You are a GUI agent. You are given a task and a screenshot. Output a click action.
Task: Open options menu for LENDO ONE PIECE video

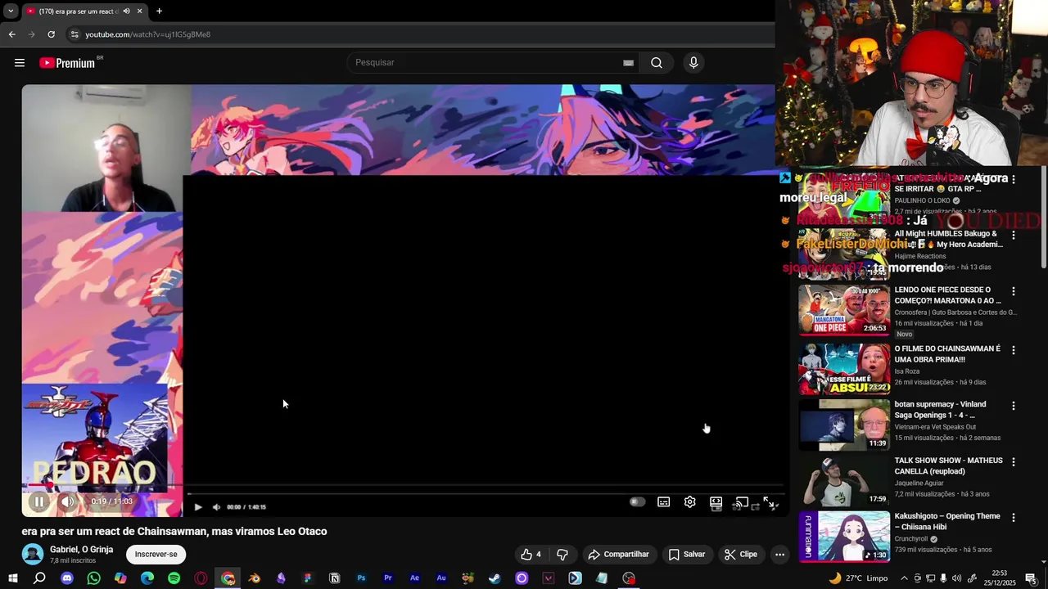(1014, 291)
